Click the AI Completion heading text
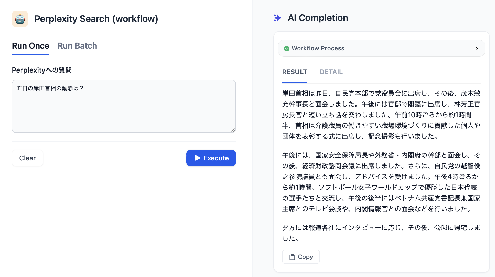Image resolution: width=495 pixels, height=277 pixels. [x=318, y=18]
